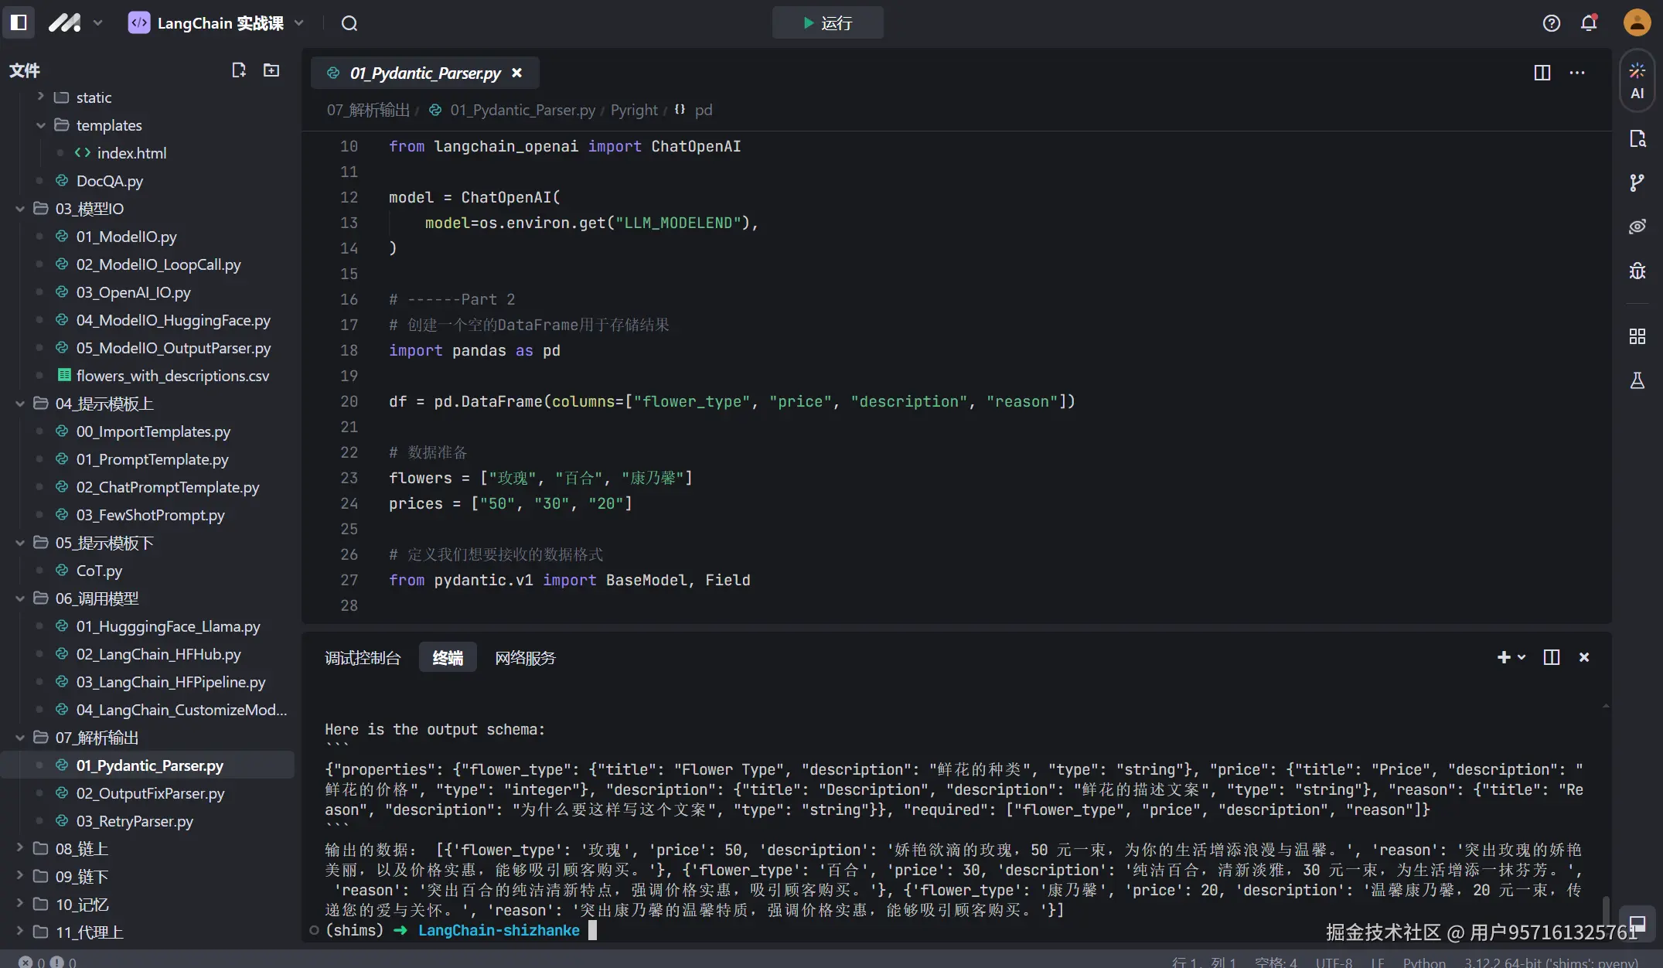Toggle terminal split panel
The height and width of the screenshot is (968, 1663).
tap(1551, 657)
